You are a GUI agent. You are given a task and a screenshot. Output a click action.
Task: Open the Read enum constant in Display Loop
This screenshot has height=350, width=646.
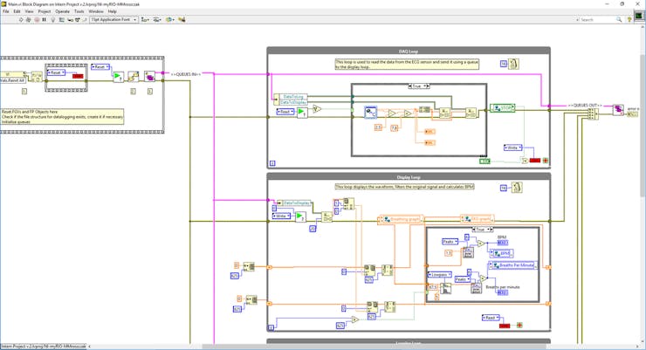491,318
